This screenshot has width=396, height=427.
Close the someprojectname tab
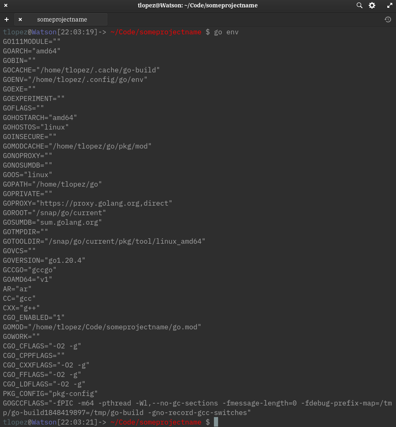20,19
